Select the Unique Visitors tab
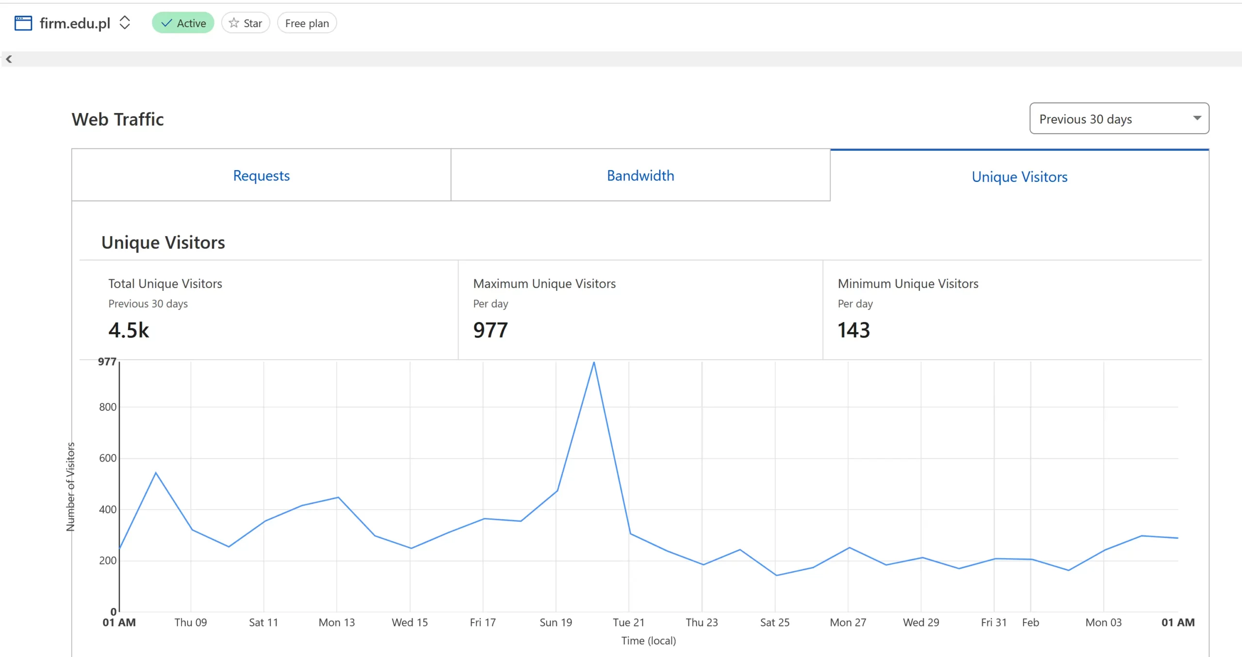Image resolution: width=1242 pixels, height=657 pixels. click(1019, 176)
